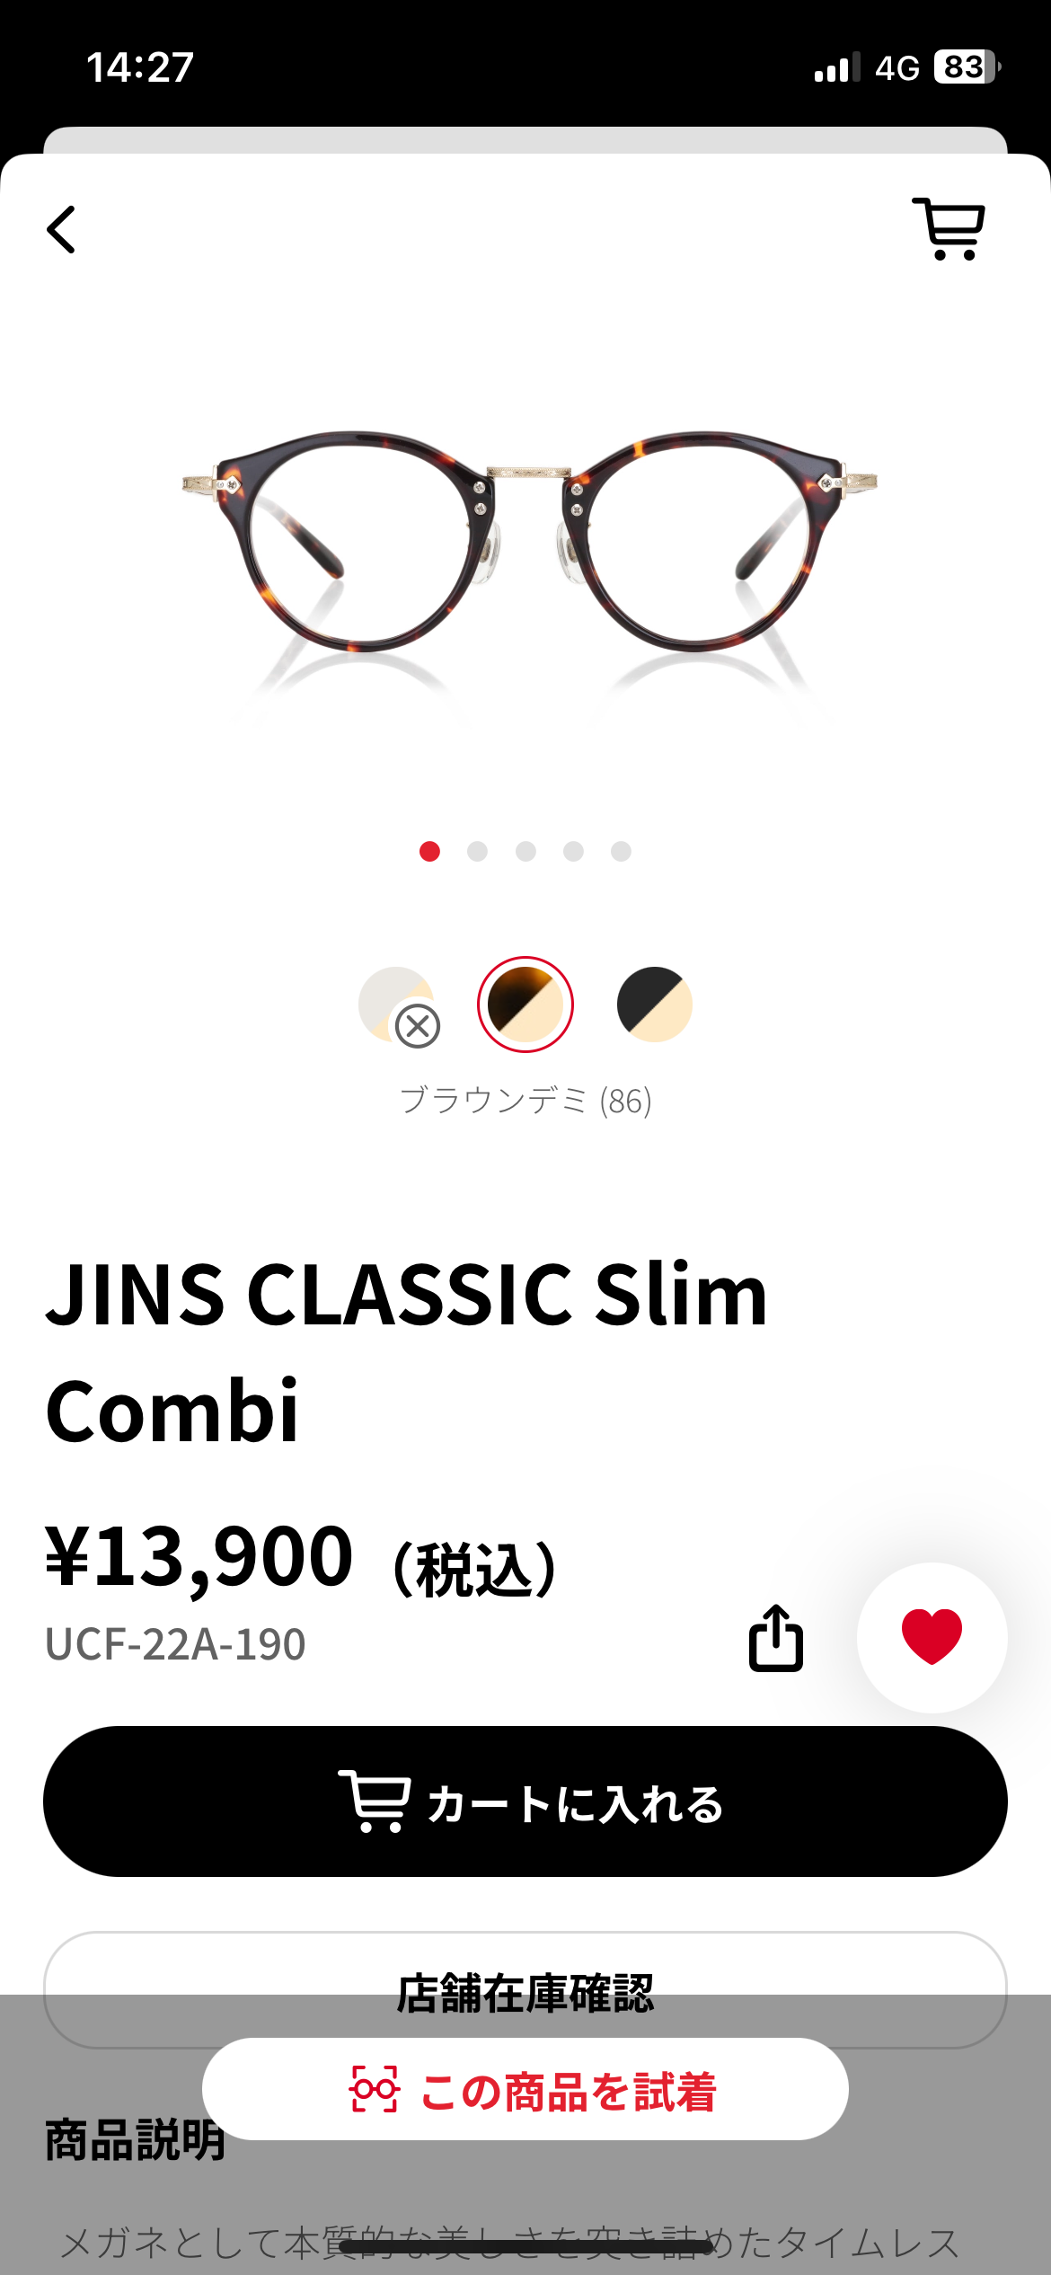Toggle the red heart favorite button
Viewport: 1051px width, 2275px height.
click(932, 1637)
